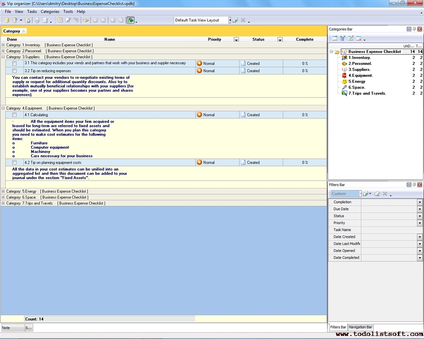Screen dimensions: 424x339
Task: Click the first add category icon in Categories Bar
Action: click(x=335, y=38)
